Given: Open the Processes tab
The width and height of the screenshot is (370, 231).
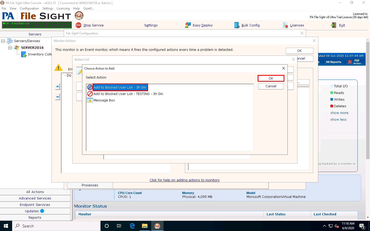Looking at the screenshot, I should pyautogui.click(x=90, y=185).
